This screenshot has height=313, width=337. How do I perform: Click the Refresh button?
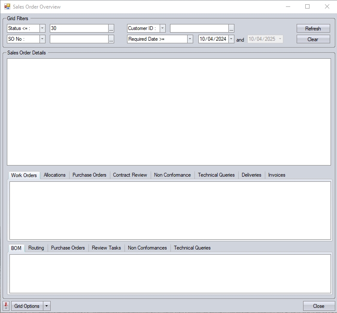click(x=313, y=28)
